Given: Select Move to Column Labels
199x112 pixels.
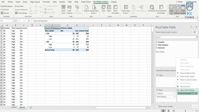Looking at the screenshot, I should [x=187, y=80].
